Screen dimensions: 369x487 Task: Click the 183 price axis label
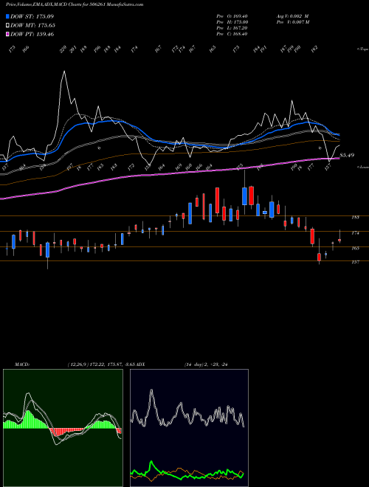355,218
